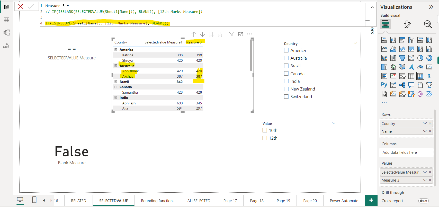
Task: Switch to mobile layout icon
Action: (34, 200)
